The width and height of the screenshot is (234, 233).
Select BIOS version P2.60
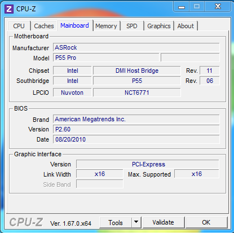pyautogui.click(x=136, y=129)
